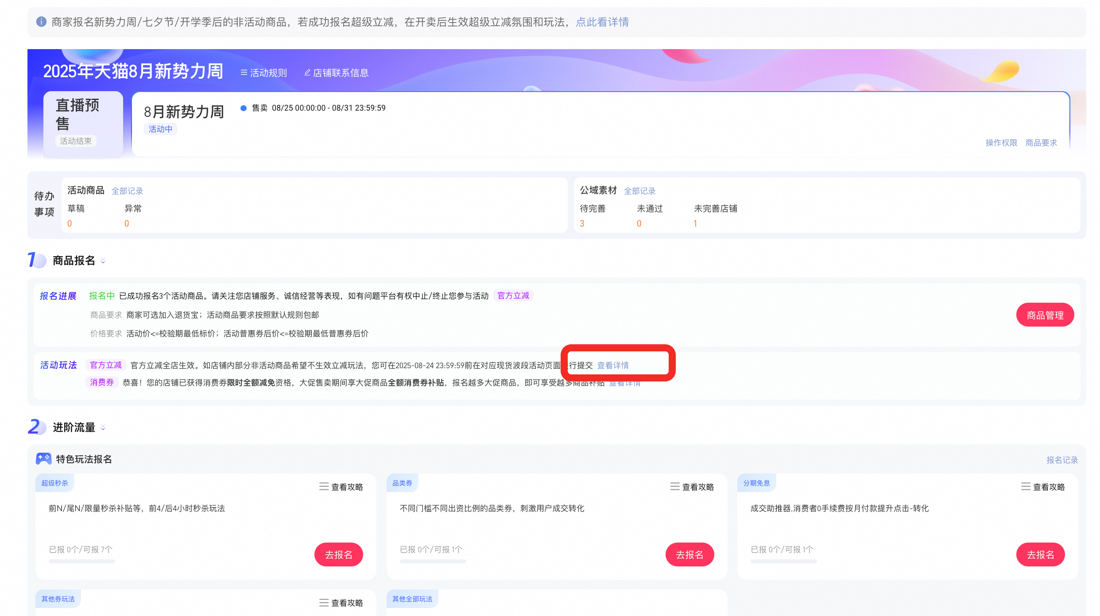Image resolution: width=1100 pixels, height=616 pixels.
Task: Switch to the 直播预售 tab
Action: click(83, 124)
